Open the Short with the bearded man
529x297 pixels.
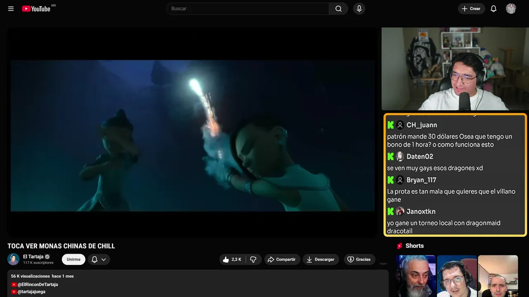[415, 276]
